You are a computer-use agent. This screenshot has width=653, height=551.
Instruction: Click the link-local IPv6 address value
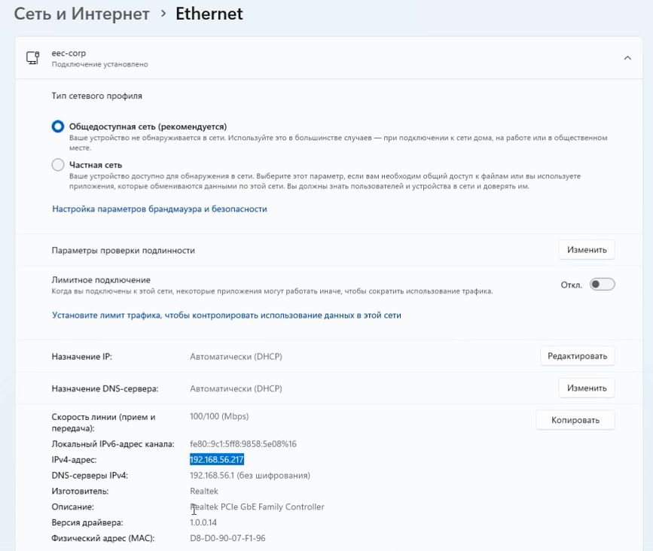pos(243,444)
